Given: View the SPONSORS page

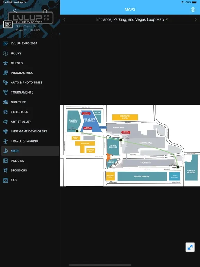Looking at the screenshot, I should (30, 170).
